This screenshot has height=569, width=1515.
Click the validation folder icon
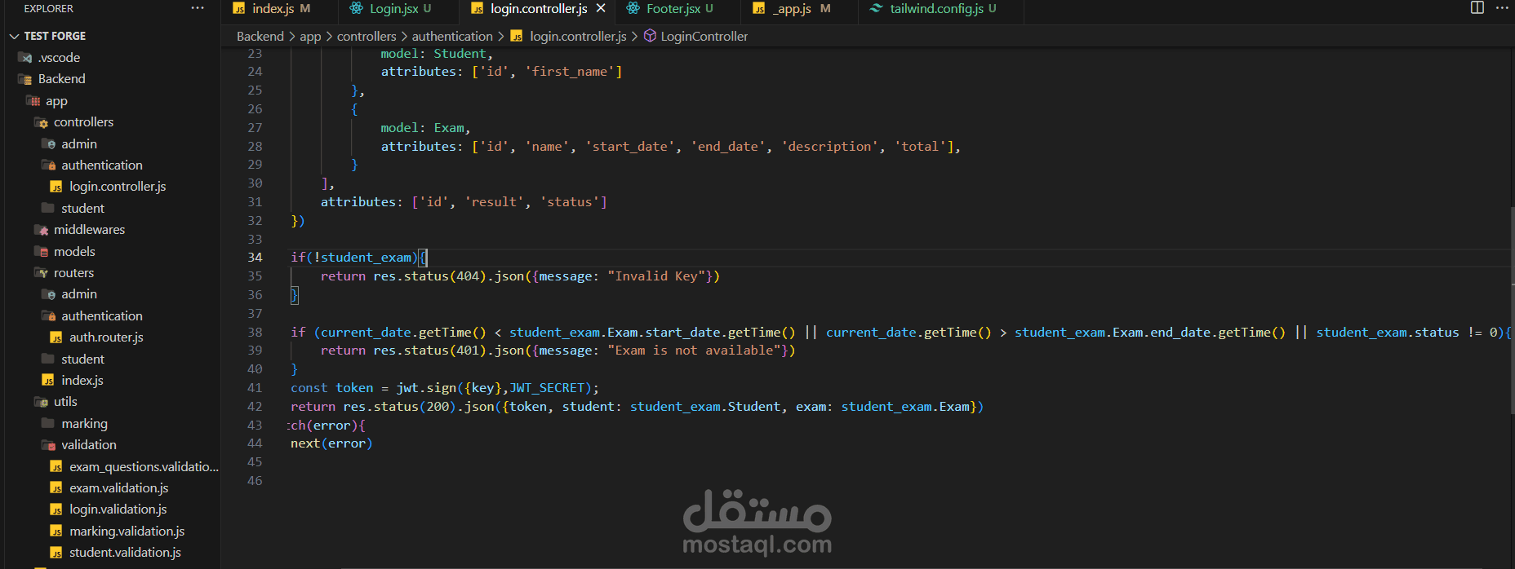(48, 445)
